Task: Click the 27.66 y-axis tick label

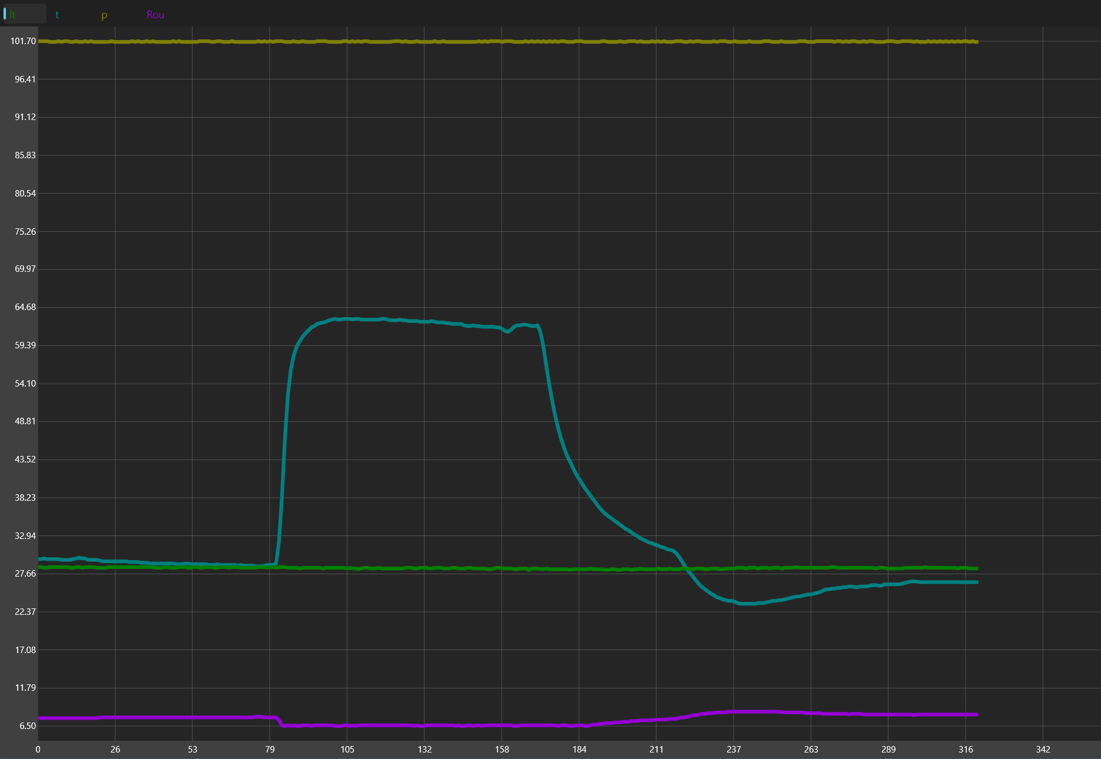Action: click(x=25, y=574)
